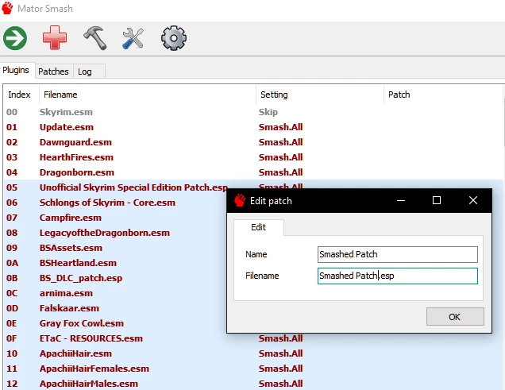Sort by the Filename column header
The width and height of the screenshot is (505, 390).
(148, 95)
